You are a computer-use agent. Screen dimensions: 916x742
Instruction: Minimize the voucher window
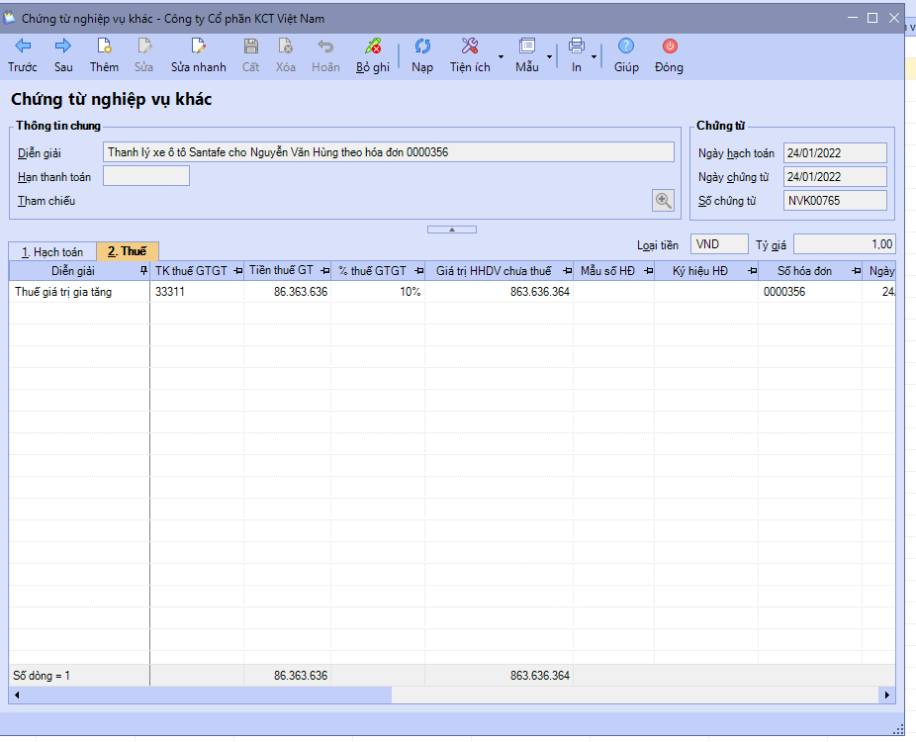pyautogui.click(x=853, y=18)
